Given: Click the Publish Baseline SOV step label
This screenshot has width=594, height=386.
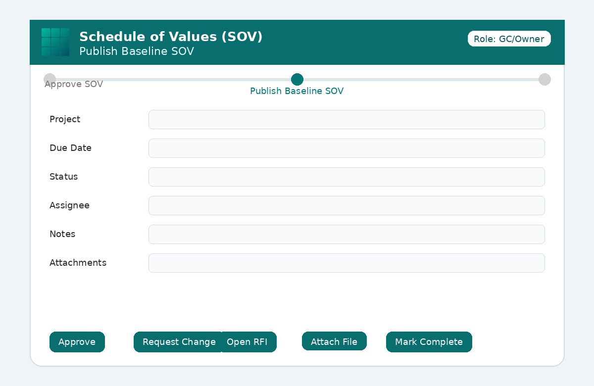Looking at the screenshot, I should [297, 91].
